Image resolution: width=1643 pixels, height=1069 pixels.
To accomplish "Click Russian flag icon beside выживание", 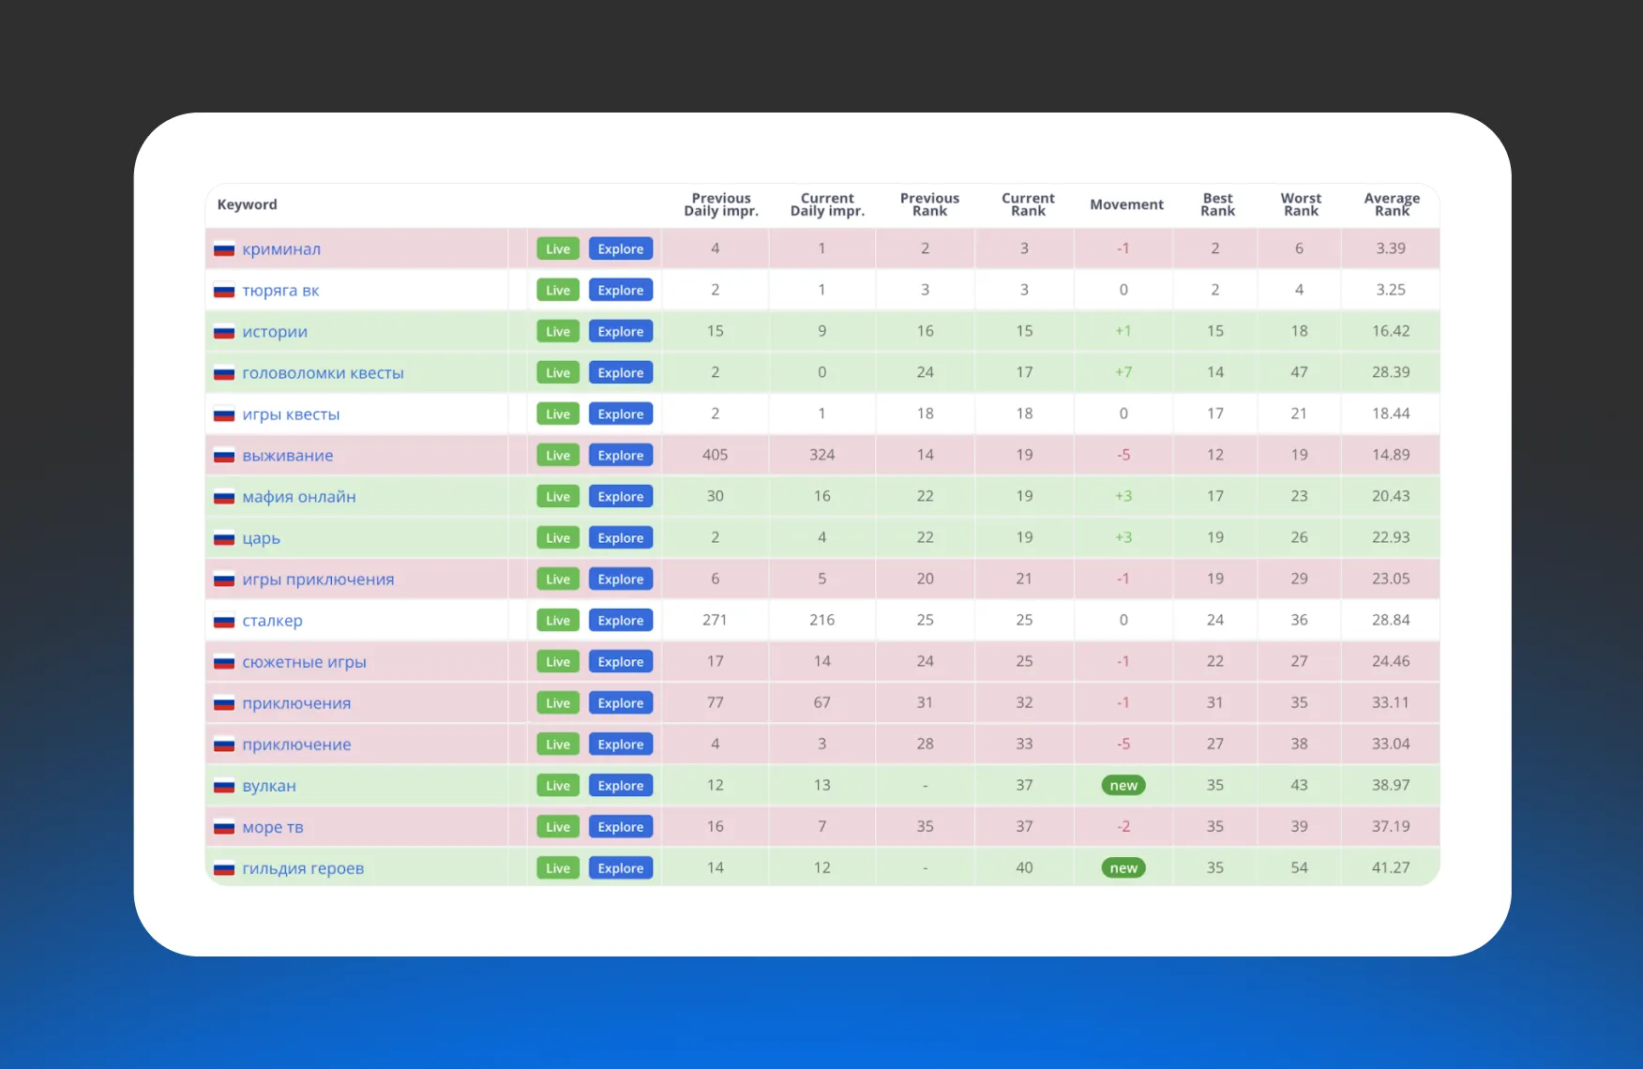I will tap(224, 456).
